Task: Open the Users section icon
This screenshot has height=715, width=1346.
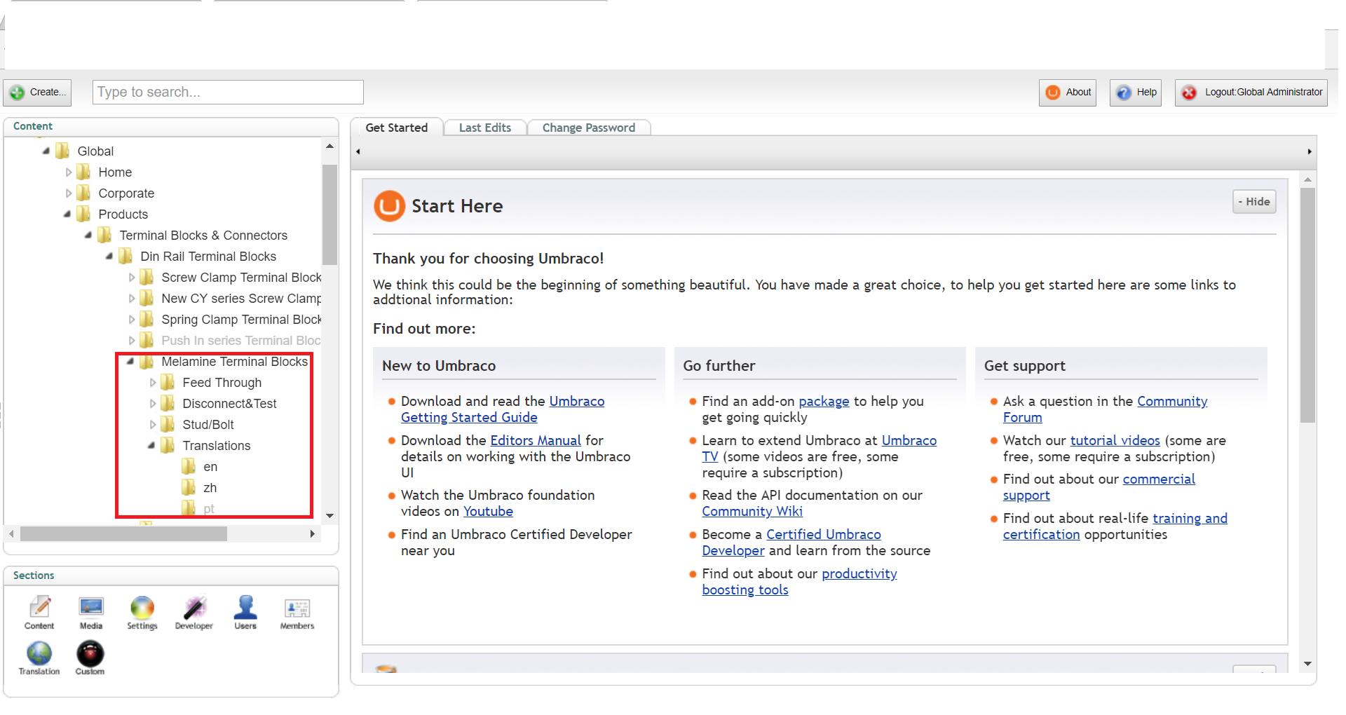Action: [x=245, y=612]
